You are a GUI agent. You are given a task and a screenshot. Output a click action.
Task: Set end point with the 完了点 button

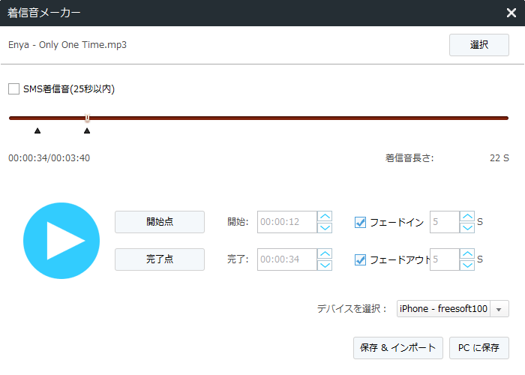pos(160,259)
